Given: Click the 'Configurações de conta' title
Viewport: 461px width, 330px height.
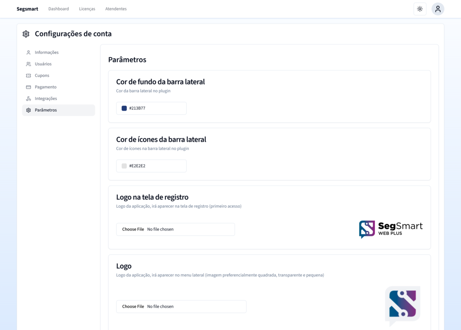Looking at the screenshot, I should pos(73,34).
